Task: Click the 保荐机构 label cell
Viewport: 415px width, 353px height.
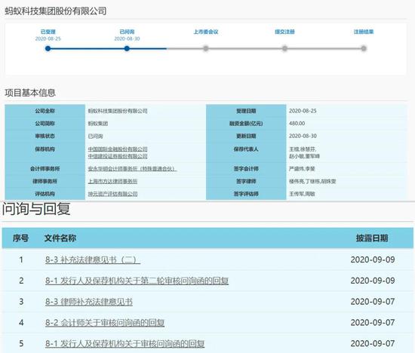Action: point(45,152)
